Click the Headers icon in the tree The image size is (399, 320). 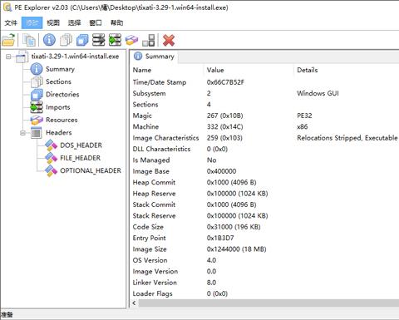pos(37,133)
